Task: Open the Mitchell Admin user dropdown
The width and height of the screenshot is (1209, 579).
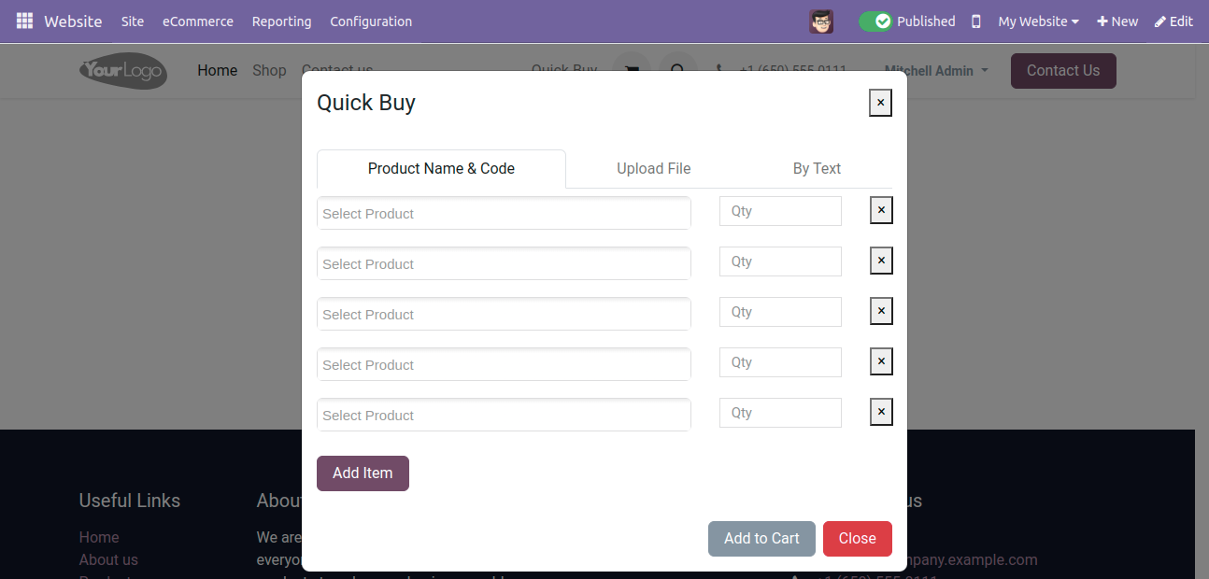Action: point(936,71)
